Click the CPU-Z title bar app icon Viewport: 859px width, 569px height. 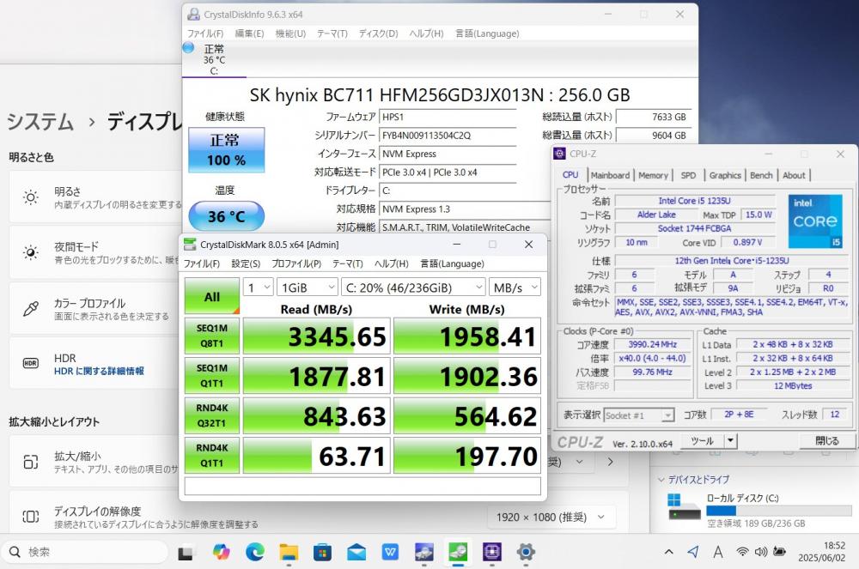[559, 154]
